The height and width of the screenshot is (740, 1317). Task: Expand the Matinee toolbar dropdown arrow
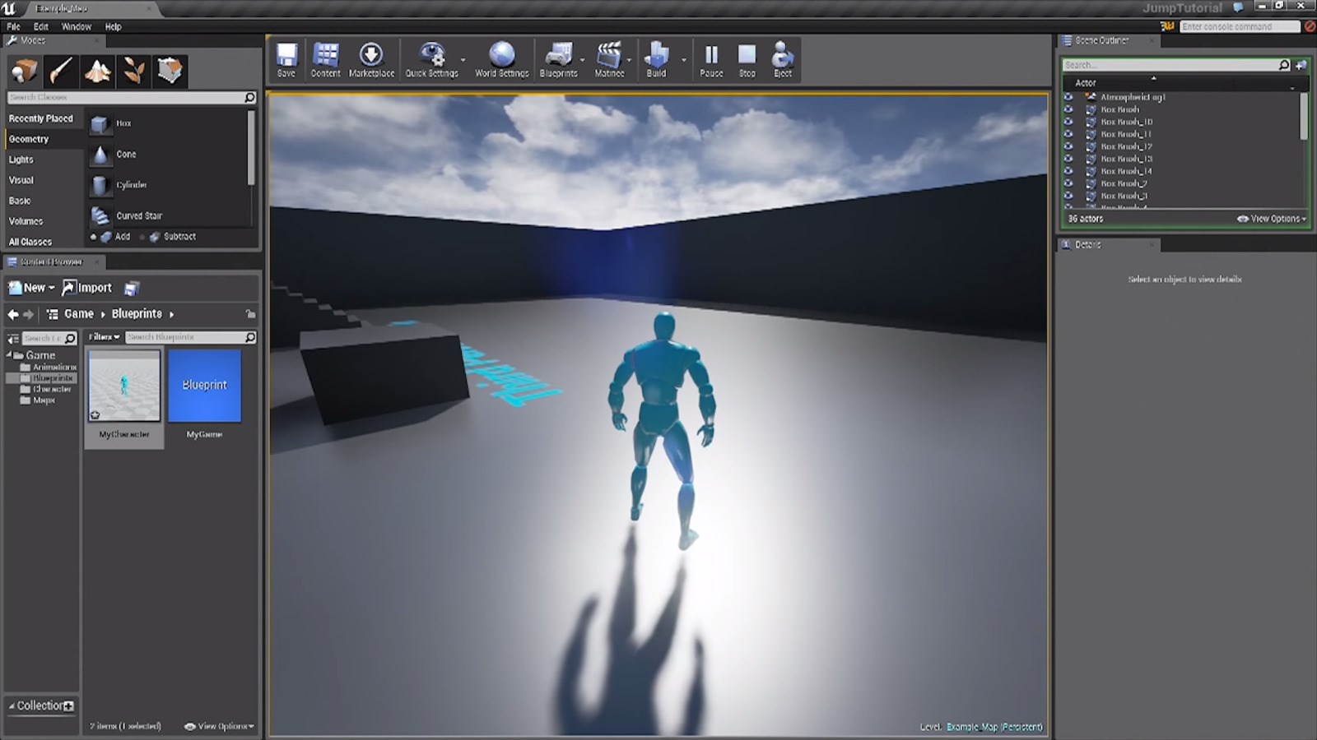[630, 60]
